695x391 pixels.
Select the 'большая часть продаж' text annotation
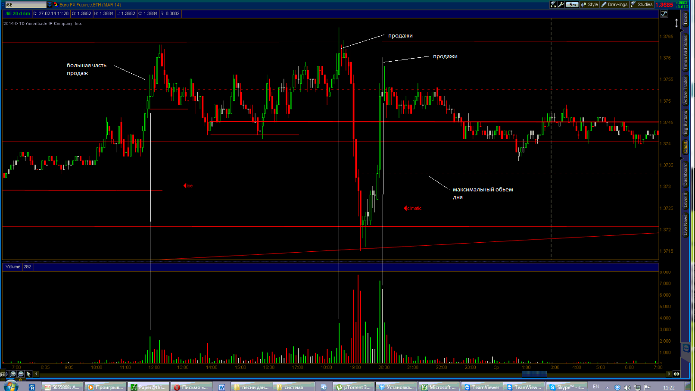(x=86, y=69)
